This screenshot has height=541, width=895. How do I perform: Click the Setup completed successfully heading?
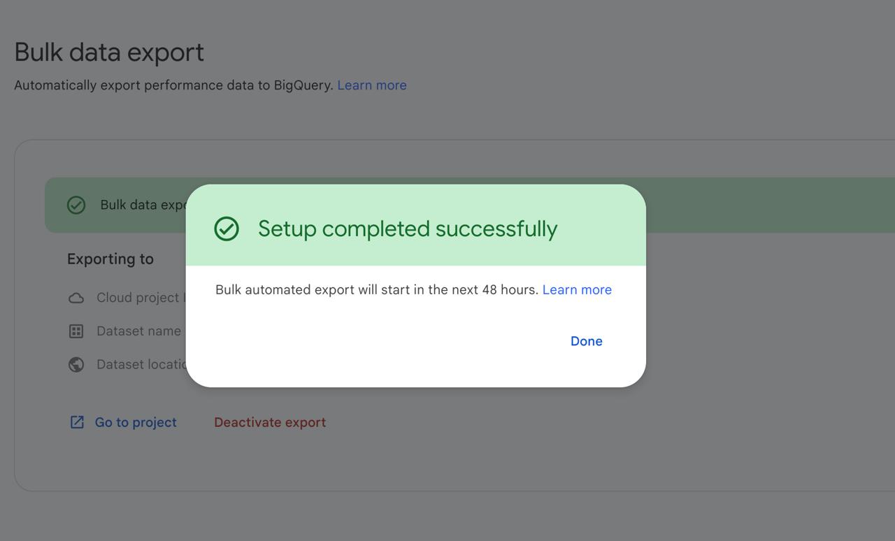(408, 228)
